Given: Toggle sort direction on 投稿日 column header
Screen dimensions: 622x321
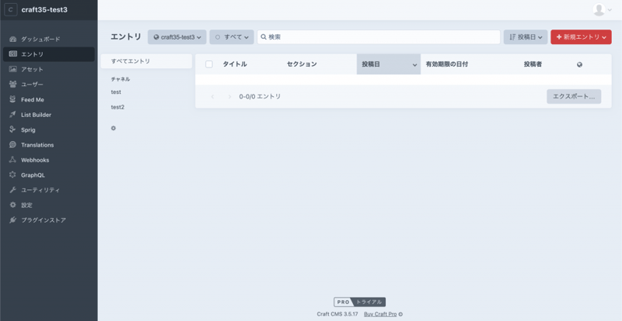Looking at the screenshot, I should (389, 64).
